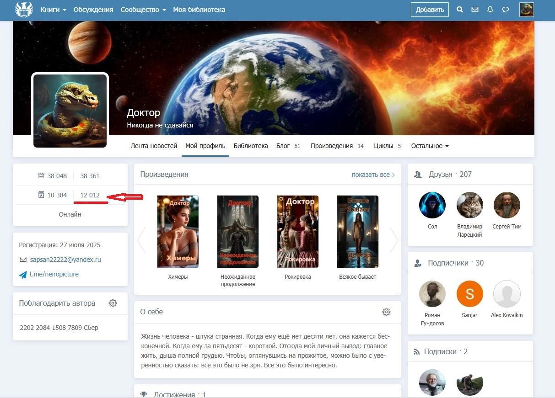This screenshot has width=555, height=398.
Task: Click the Химеры title under cover
Action: 178,277
